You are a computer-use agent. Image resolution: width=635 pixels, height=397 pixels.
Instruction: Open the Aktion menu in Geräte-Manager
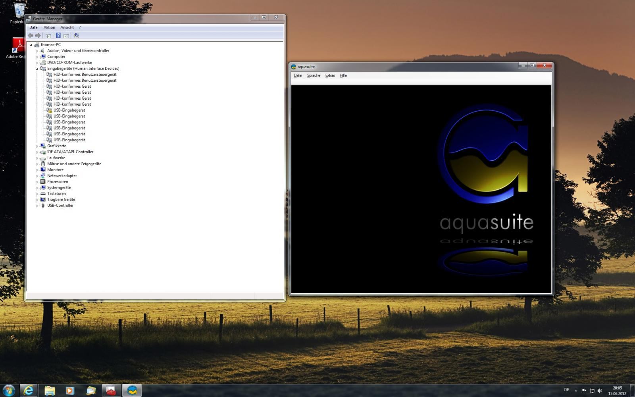tap(49, 27)
